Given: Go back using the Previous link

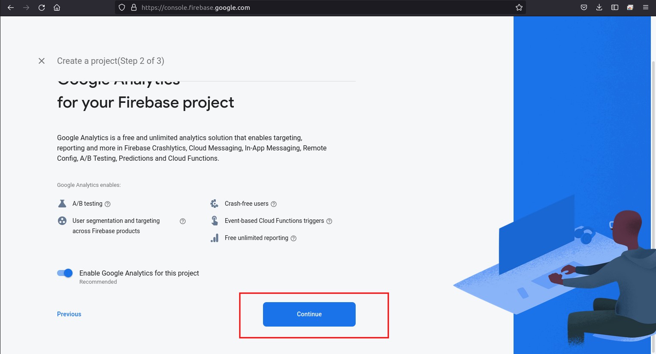Looking at the screenshot, I should 69,314.
